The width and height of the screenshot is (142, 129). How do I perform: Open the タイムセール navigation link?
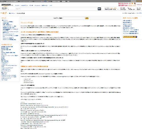[37, 5]
